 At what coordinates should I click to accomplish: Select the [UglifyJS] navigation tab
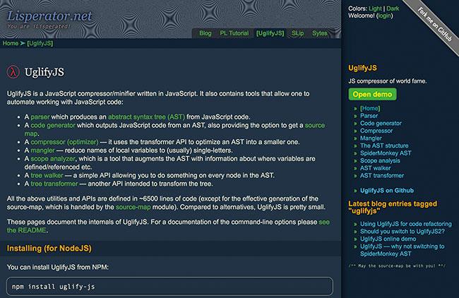click(270, 33)
